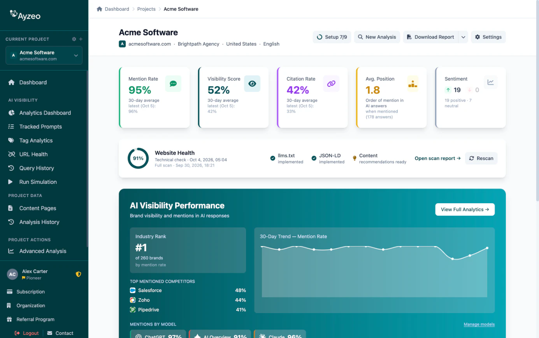Click the shield badge beside Alex Carter
Viewport: 539px width, 338px height.
coord(78,274)
